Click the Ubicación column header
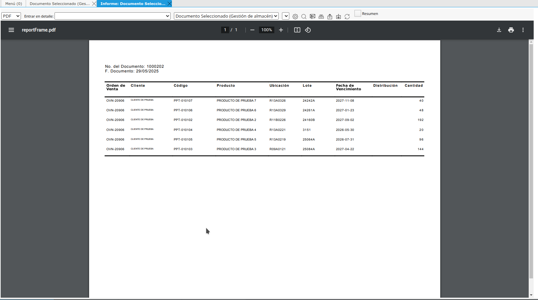 [x=279, y=86]
